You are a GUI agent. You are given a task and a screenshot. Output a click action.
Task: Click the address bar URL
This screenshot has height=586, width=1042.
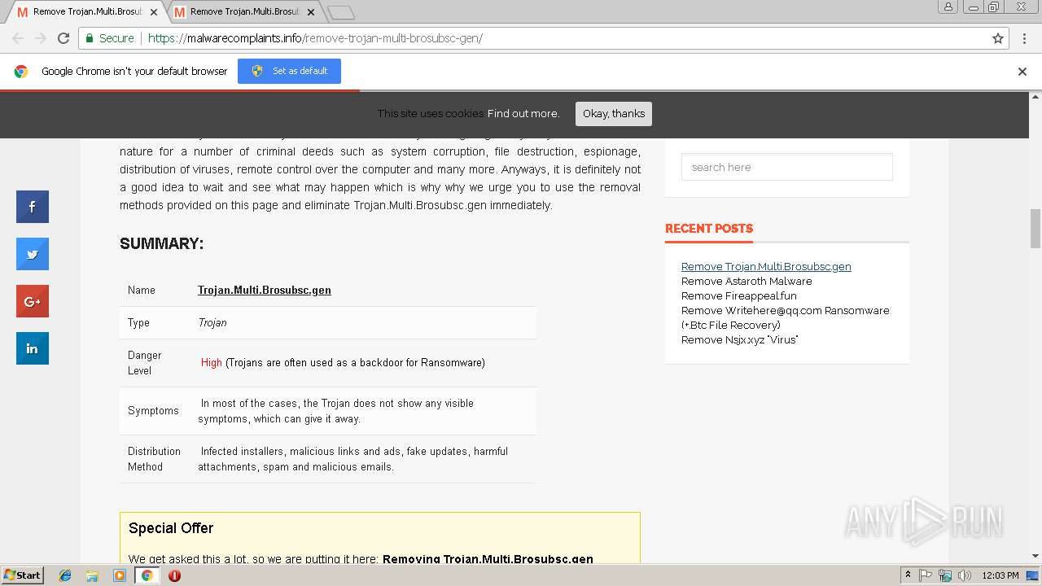point(316,38)
